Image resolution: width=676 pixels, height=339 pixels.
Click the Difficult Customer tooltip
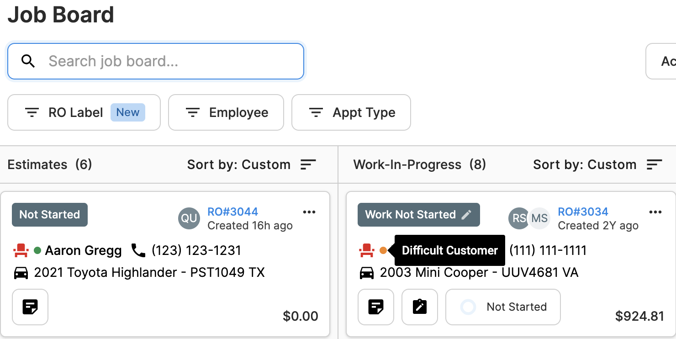[450, 250]
